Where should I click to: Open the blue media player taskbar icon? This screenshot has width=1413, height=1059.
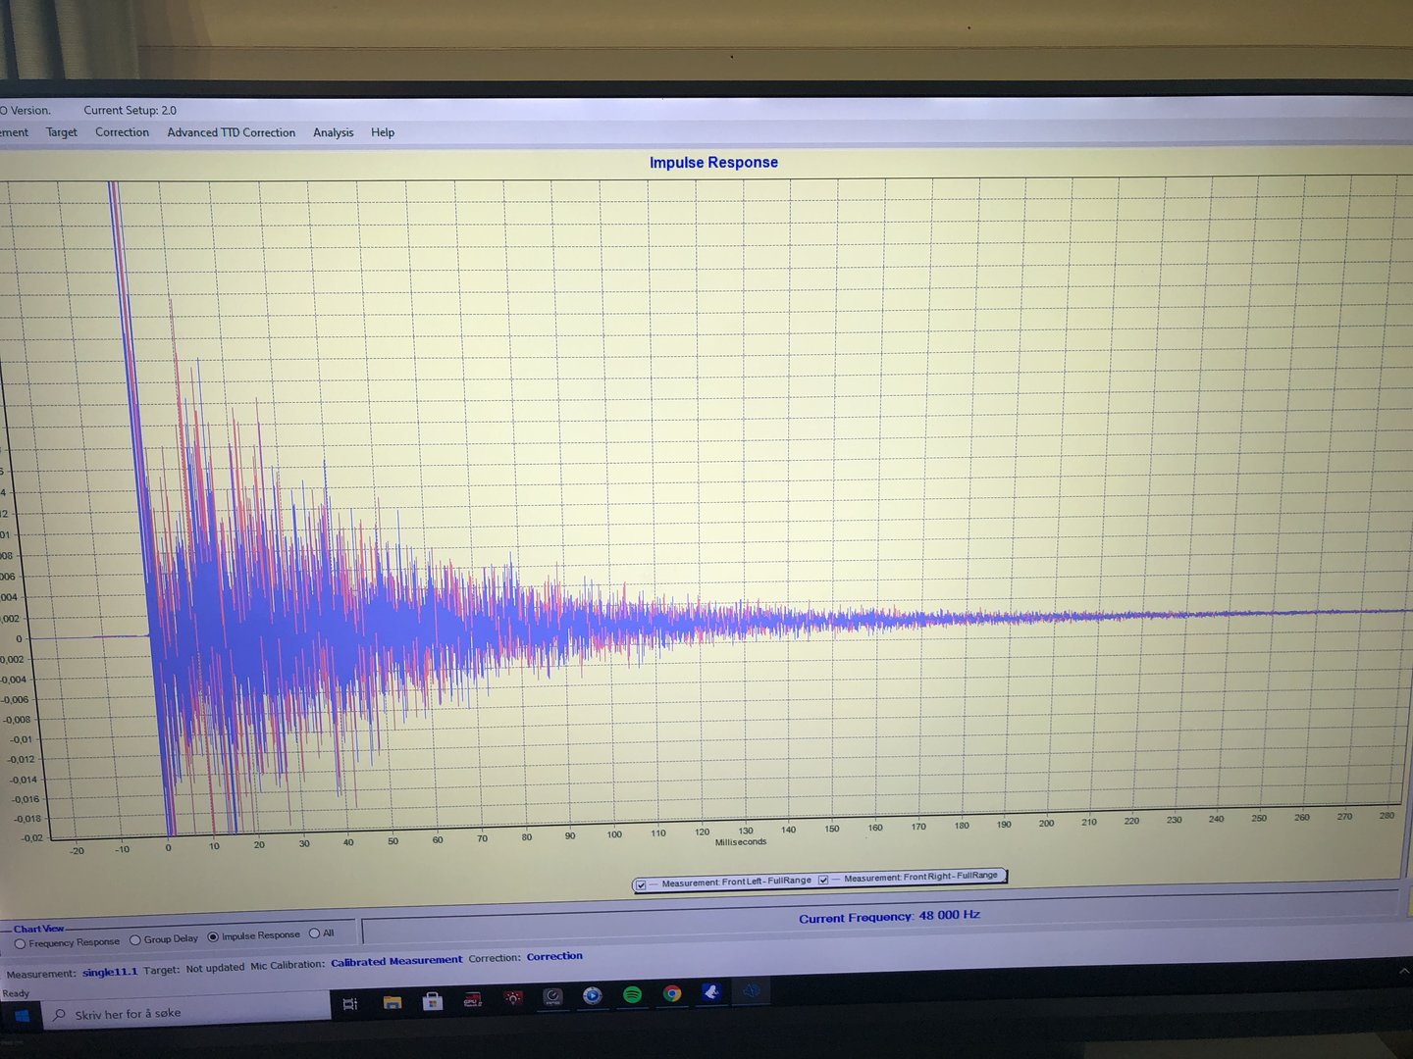tap(593, 996)
